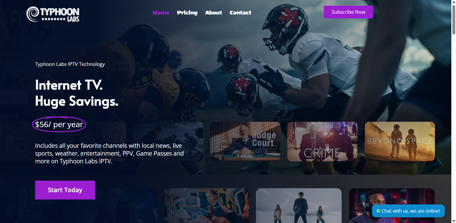Screen dimensions: 456x223
Task: Click the green online status dot in chat
Action: [x=378, y=211]
